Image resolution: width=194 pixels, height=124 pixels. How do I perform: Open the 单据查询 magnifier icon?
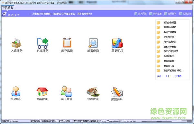[93, 43]
